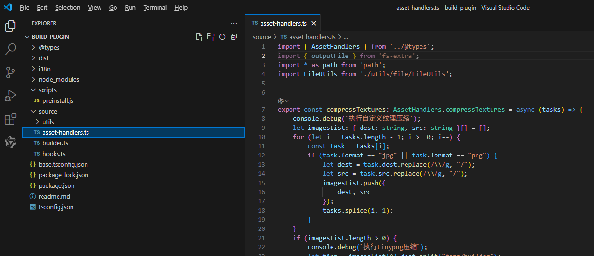The width and height of the screenshot is (594, 256).
Task: Open package.json from the explorer
Action: click(x=57, y=185)
